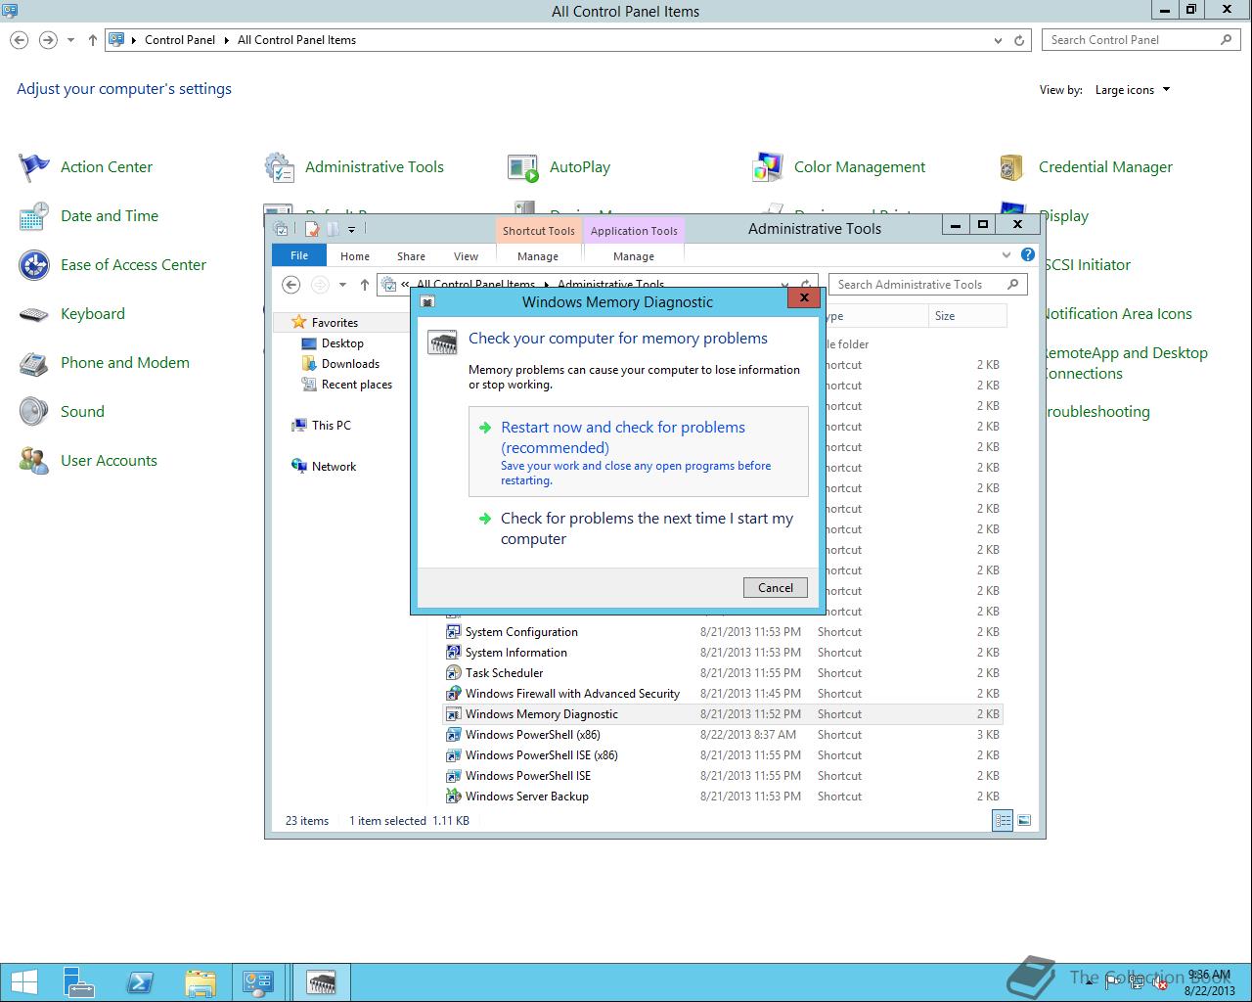Open the Share ribbon tab
Image resolution: width=1252 pixels, height=1002 pixels.
pos(411,256)
